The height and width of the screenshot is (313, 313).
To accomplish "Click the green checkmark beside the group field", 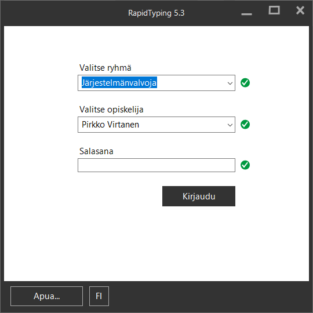I will (x=245, y=83).
